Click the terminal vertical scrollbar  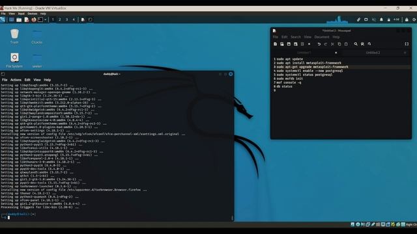[x=233, y=218]
